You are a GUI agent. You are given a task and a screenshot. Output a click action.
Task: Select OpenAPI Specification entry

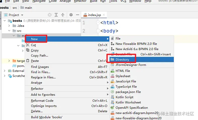[x=142, y=108]
